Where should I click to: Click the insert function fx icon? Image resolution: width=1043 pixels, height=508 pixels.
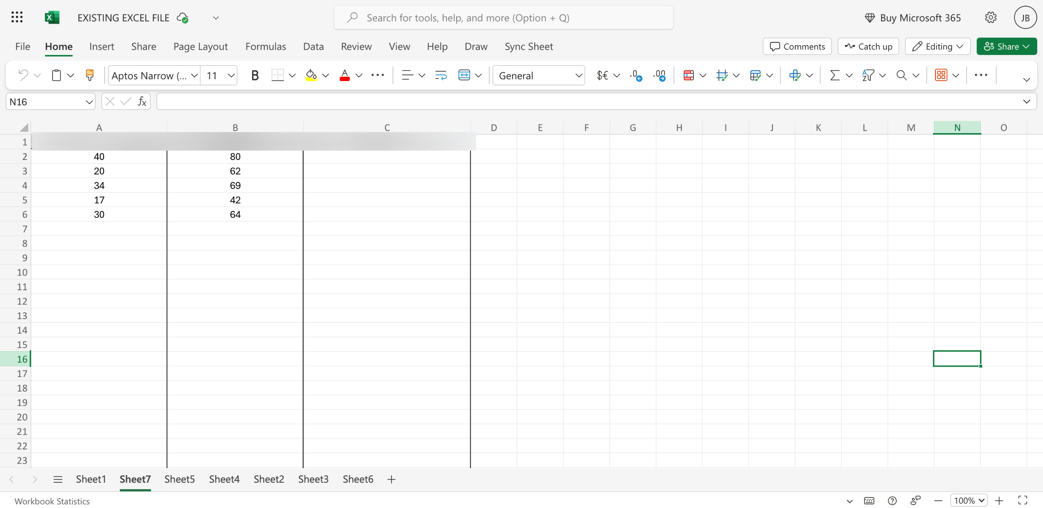click(x=142, y=101)
